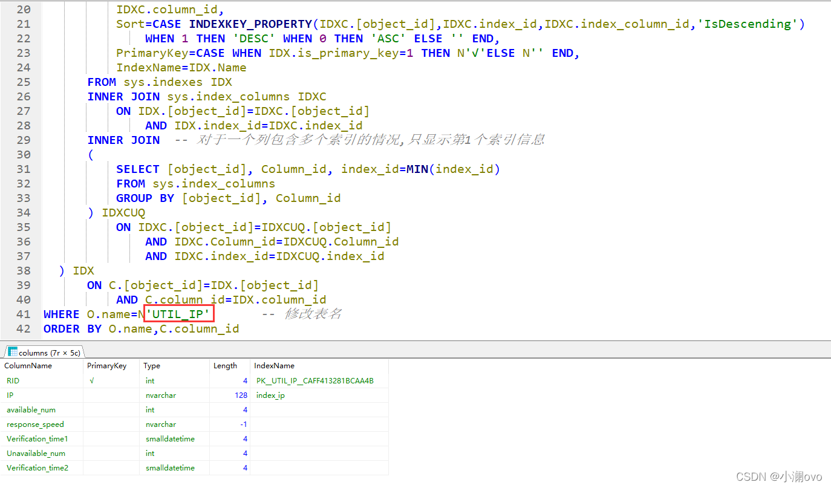The height and width of the screenshot is (488, 831).
Task: Select the PK_UTIL_IP__CAFF413281BCAA4B index cell
Action: [319, 381]
